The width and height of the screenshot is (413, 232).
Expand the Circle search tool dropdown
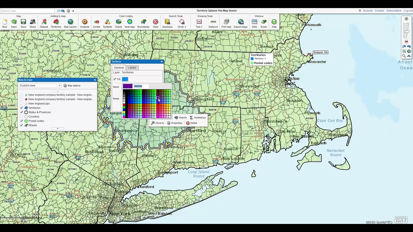185,27
